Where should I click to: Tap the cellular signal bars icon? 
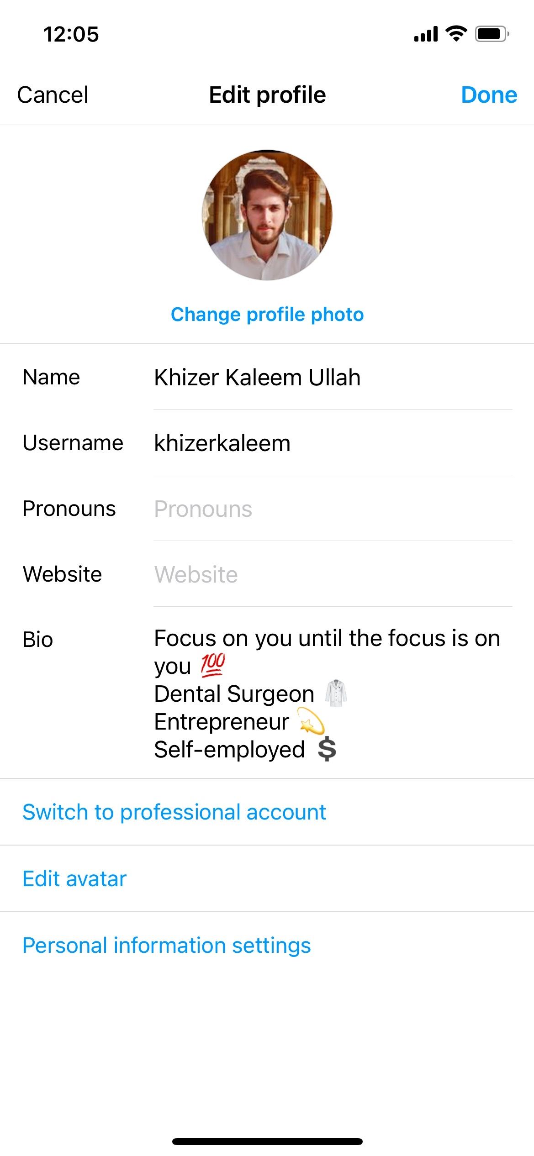coord(426,34)
